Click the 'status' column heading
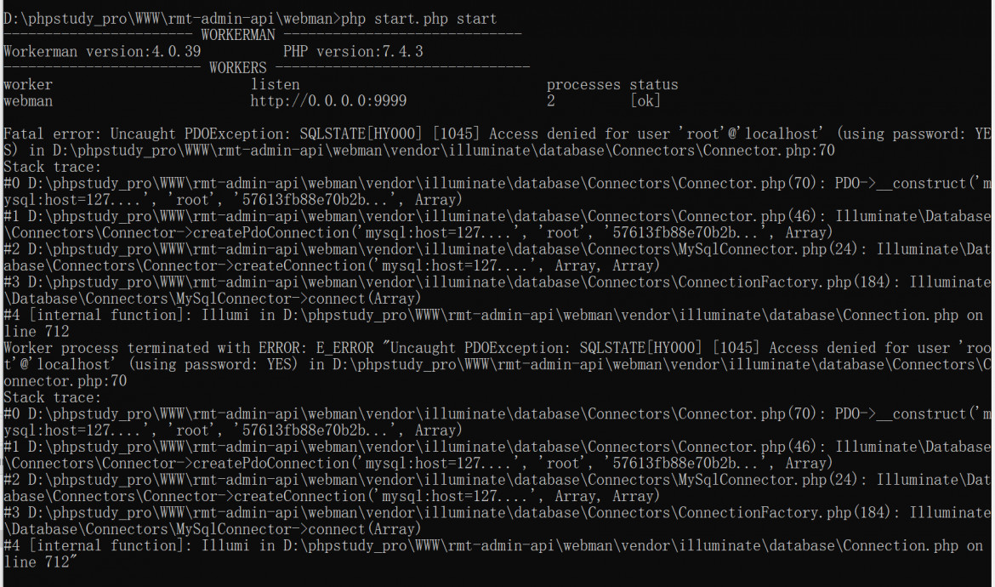Viewport: 995px width, 587px height. (x=654, y=85)
